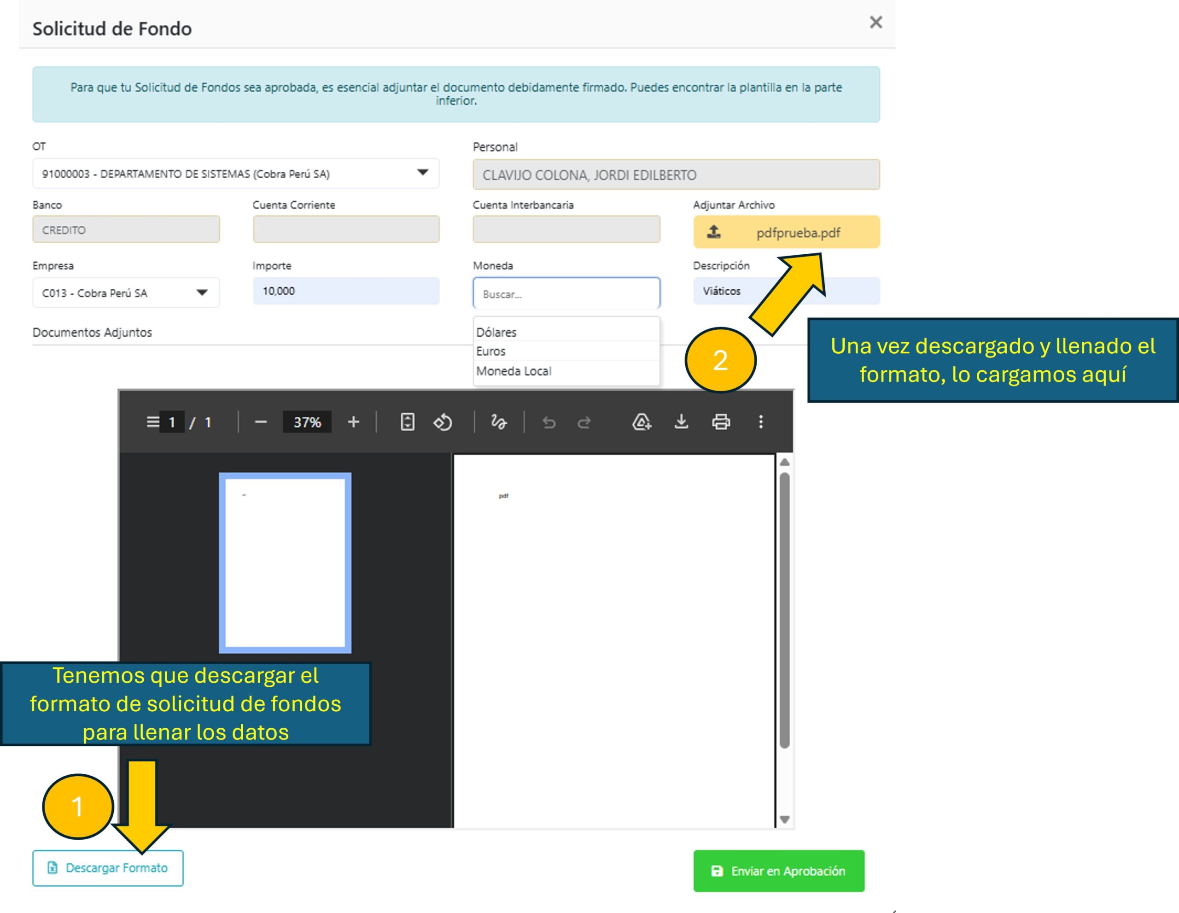The height and width of the screenshot is (913, 1179).
Task: Toggle the PDF viewer sidebar menu icon
Action: point(153,421)
